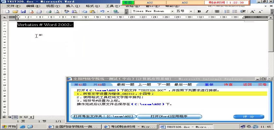Switch to Normal view button
The height and width of the screenshot is (130, 274).
click(x=4, y=117)
